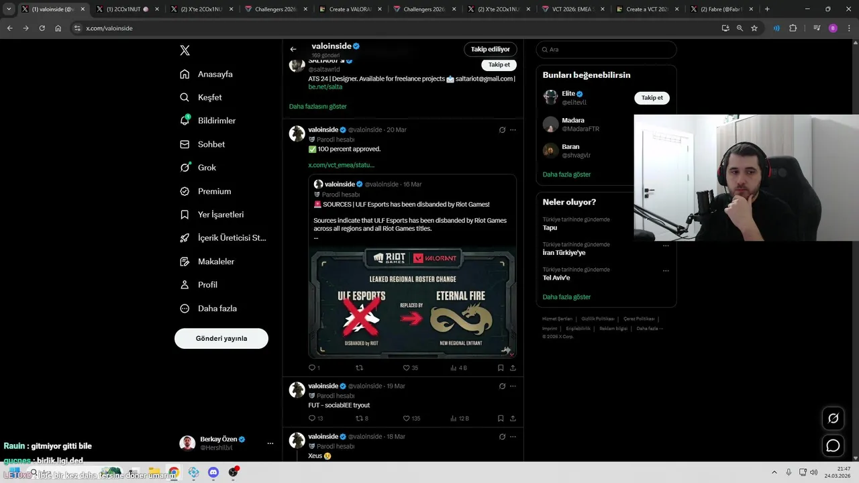
Task: Click the Takip ediliyor button
Action: [x=490, y=49]
